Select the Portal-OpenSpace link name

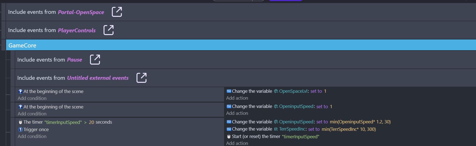coord(81,12)
